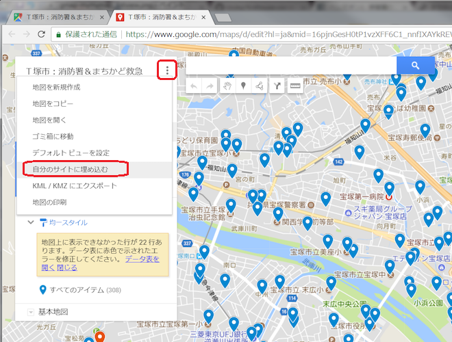
Task: Select the hand pan tool
Action: 228,85
